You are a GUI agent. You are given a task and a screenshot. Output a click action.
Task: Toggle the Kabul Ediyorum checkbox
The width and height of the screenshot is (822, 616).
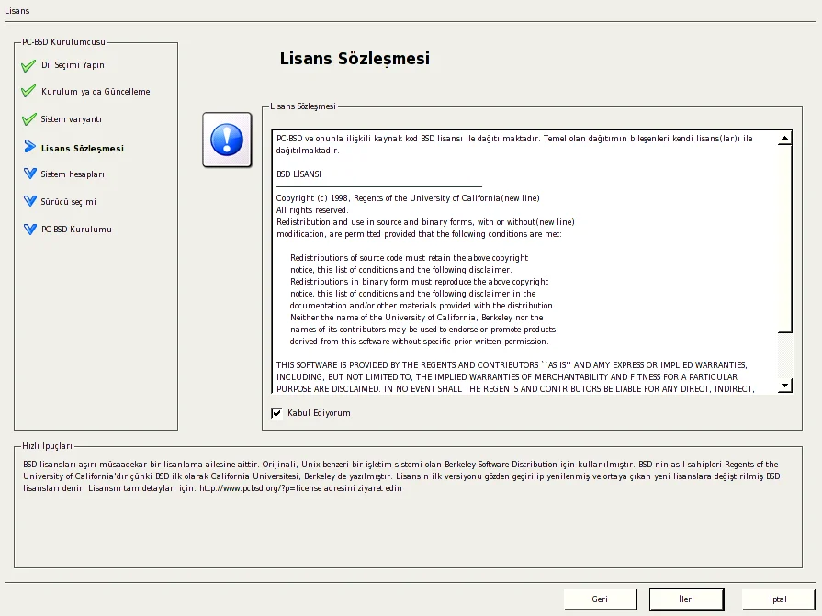[276, 413]
